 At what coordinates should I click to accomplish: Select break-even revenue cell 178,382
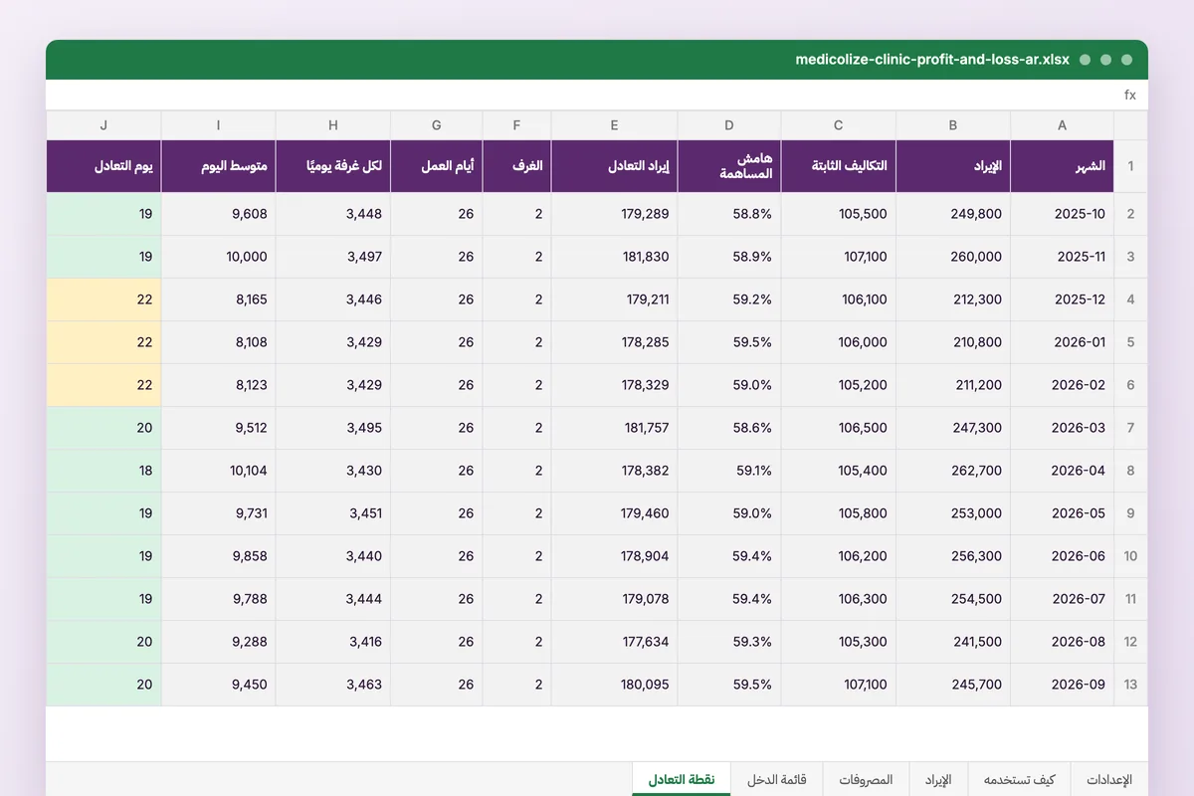point(614,471)
